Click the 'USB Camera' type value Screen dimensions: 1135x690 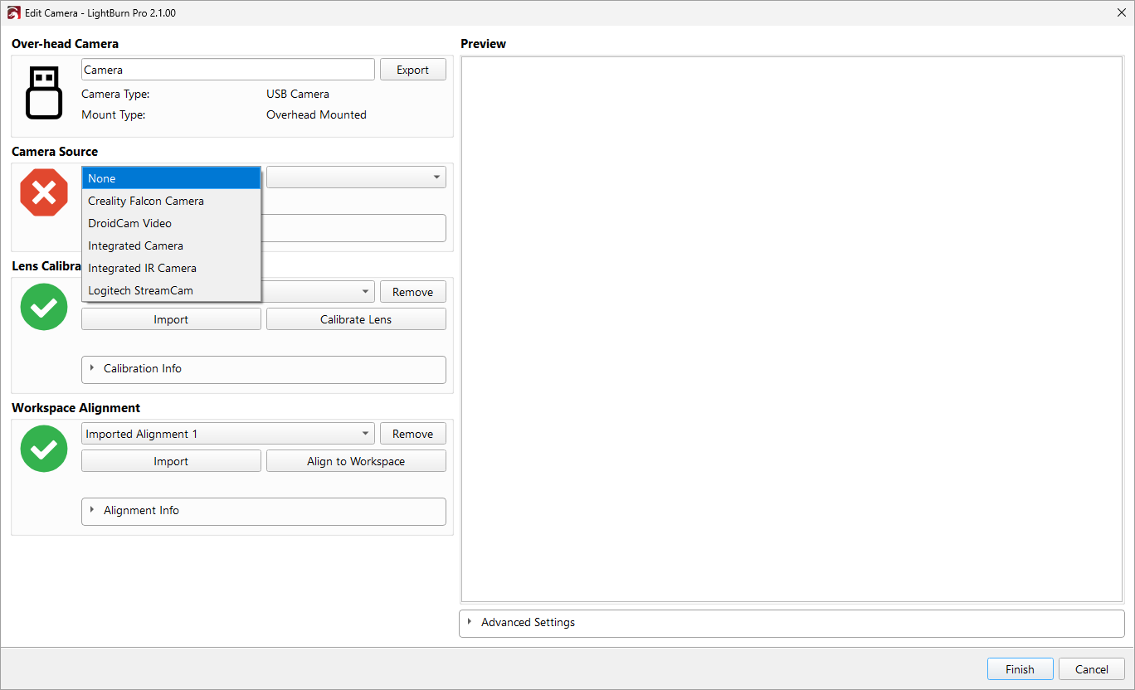point(298,94)
